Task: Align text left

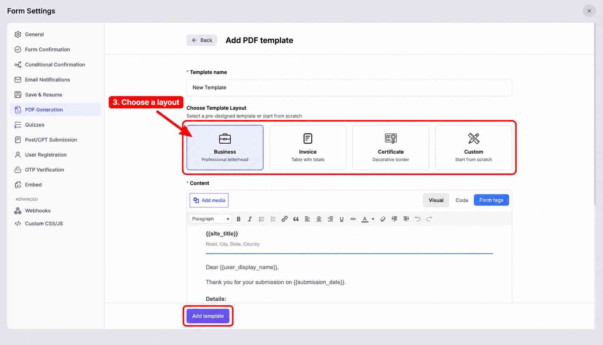Action: click(x=307, y=219)
